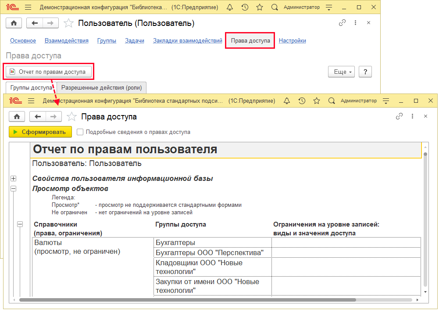The image size is (439, 310).
Task: Open service menu icon in back window title bar
Action: [x=329, y=7]
